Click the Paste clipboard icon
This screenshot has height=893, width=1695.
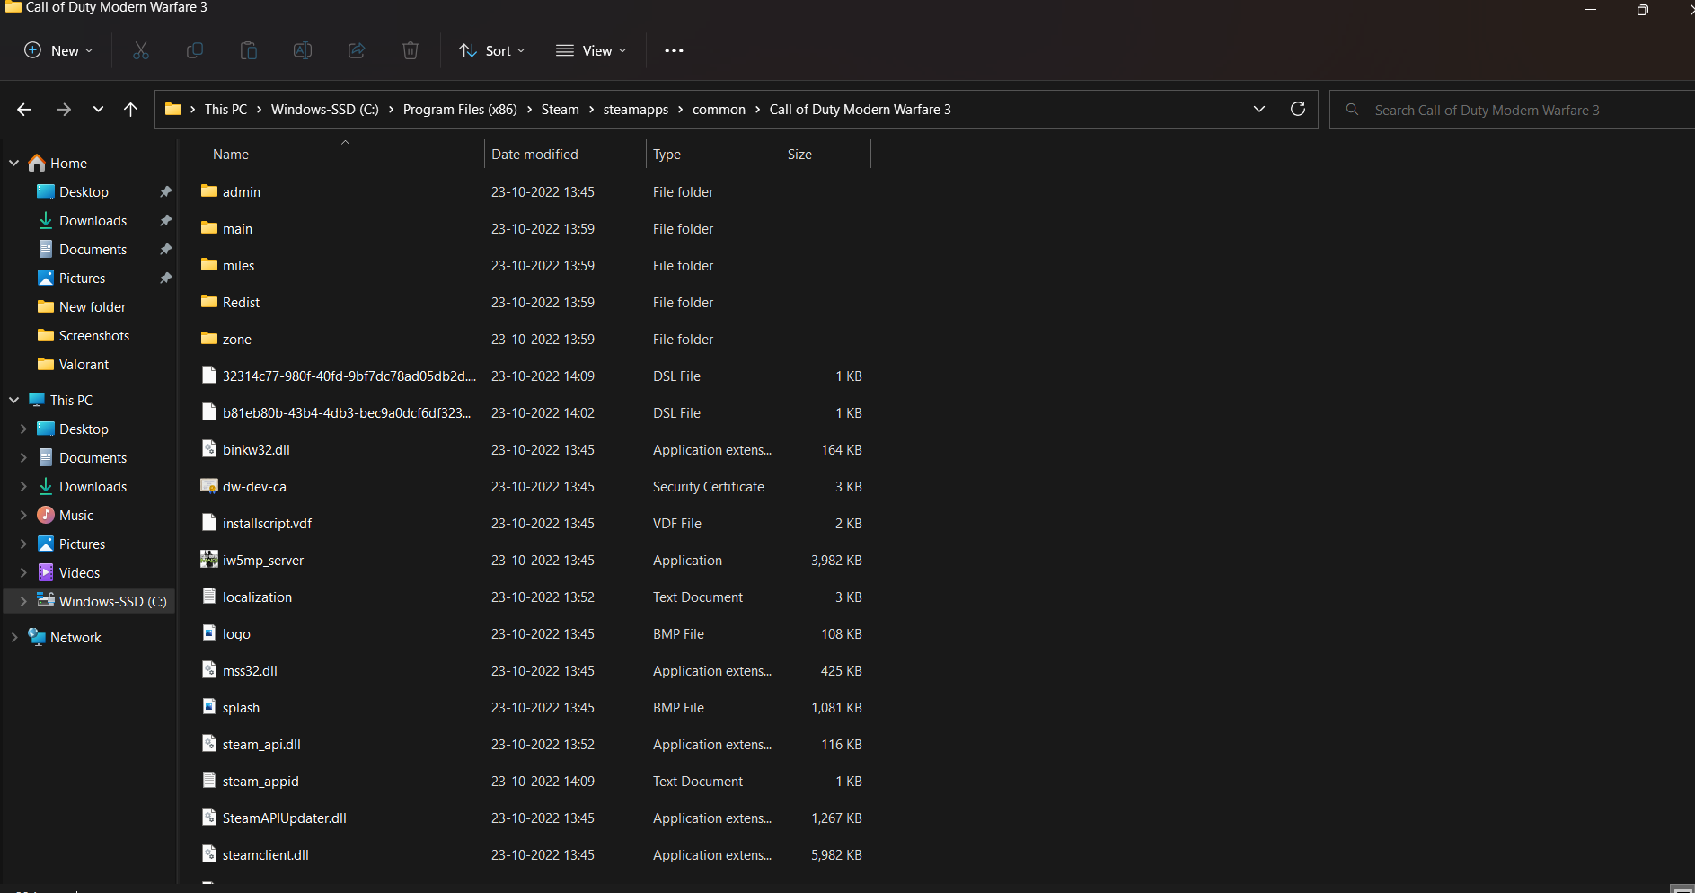pos(249,50)
